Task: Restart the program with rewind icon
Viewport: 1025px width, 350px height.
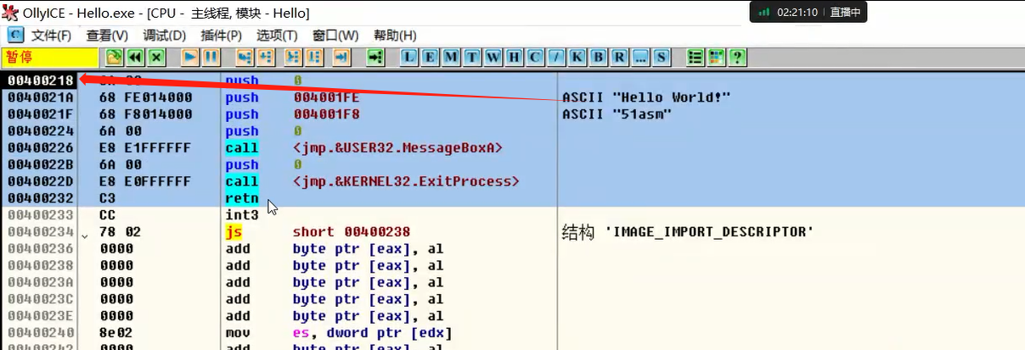Action: (135, 57)
